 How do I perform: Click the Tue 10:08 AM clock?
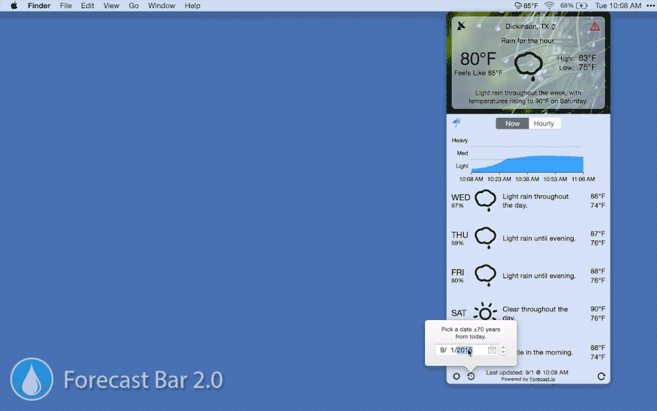(618, 5)
